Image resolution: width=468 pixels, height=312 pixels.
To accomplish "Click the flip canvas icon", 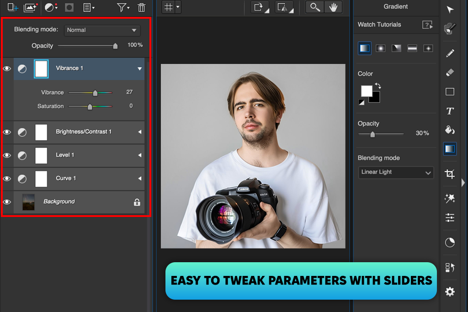I will pyautogui.click(x=285, y=7).
